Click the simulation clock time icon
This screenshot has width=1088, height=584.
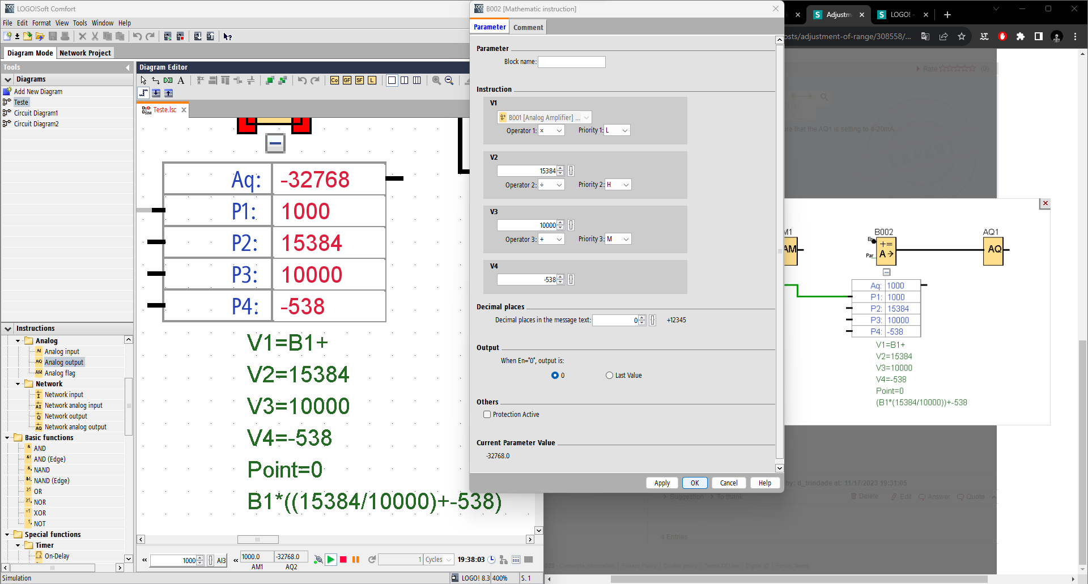491,560
